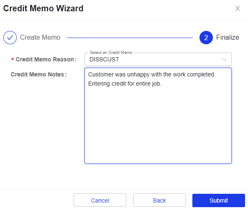Click the Credit Memo Notes label
The width and height of the screenshot is (248, 213).
[38, 74]
